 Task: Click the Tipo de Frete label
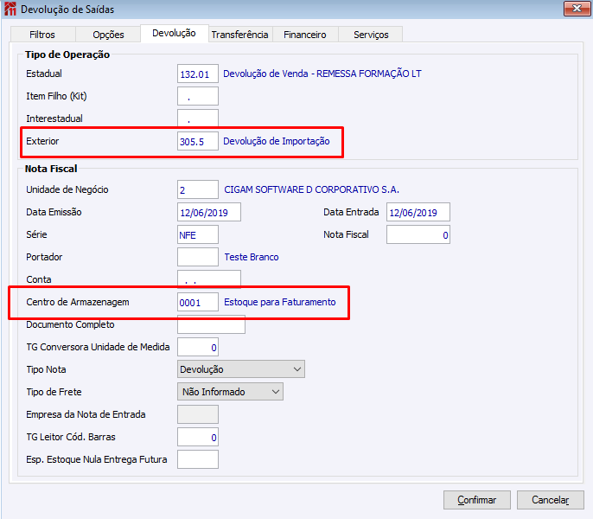tap(54, 392)
